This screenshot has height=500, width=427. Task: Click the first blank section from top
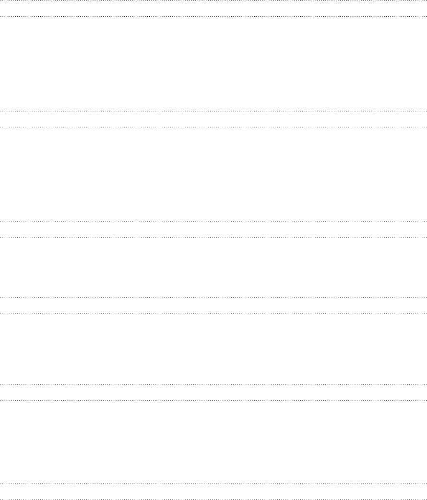coord(213,64)
